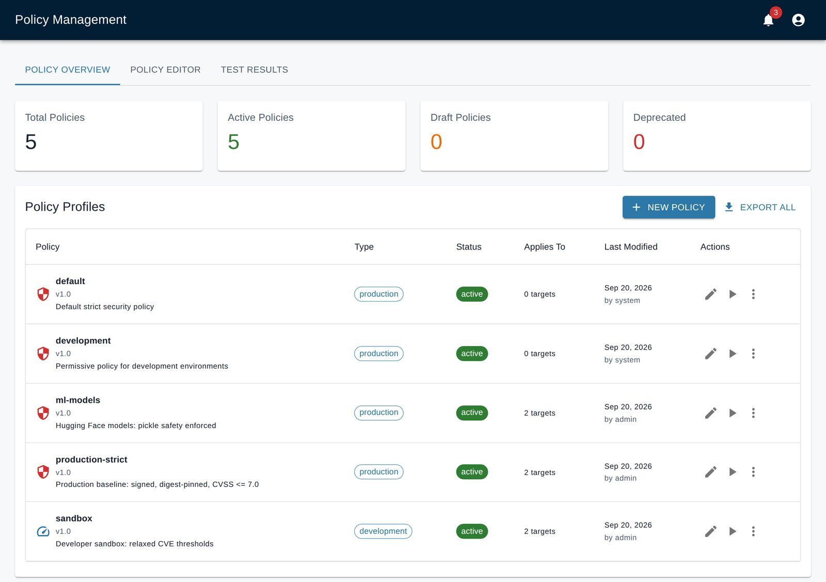826x582 pixels.
Task: Open more options for development policy
Action: click(753, 354)
